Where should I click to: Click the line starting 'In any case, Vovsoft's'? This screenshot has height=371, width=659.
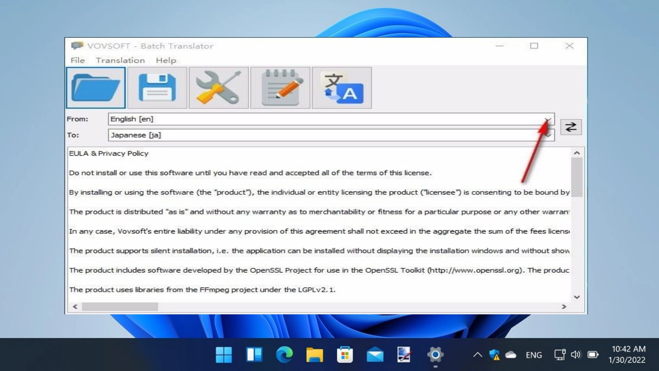point(319,231)
